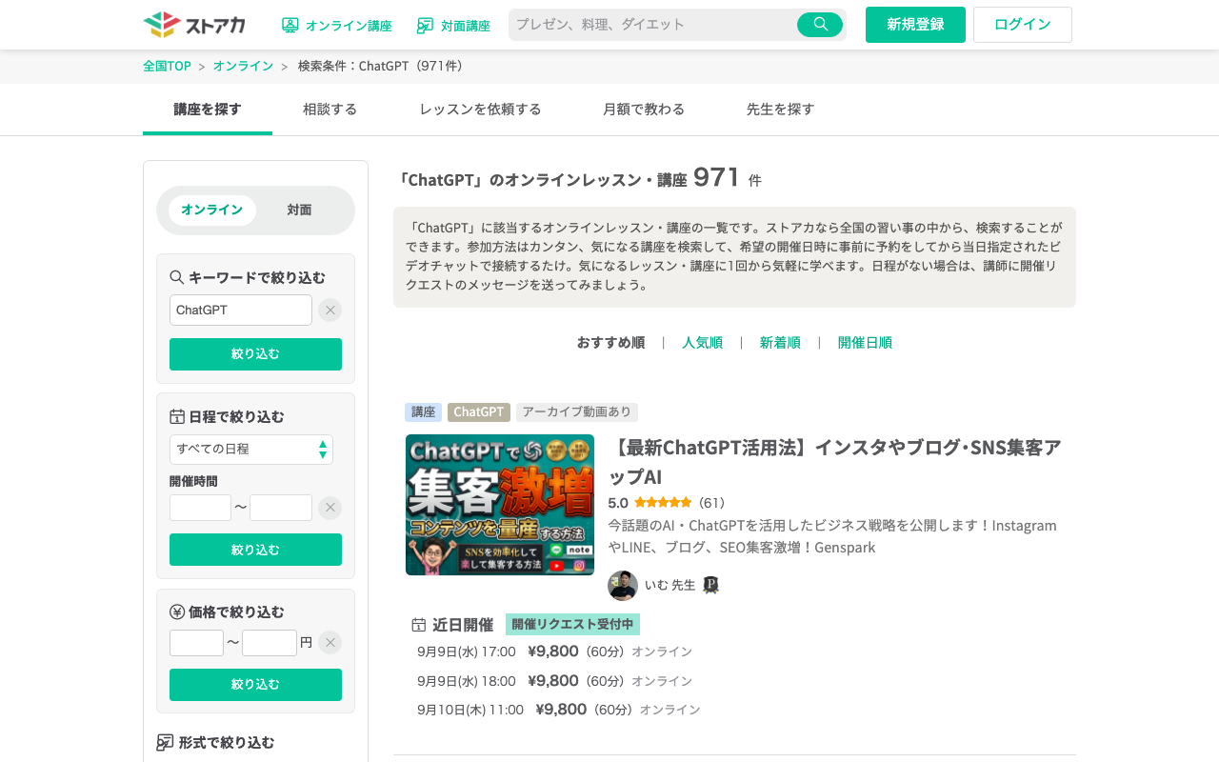Click the maximum price input field
This screenshot has width=1219, height=762.
270,643
